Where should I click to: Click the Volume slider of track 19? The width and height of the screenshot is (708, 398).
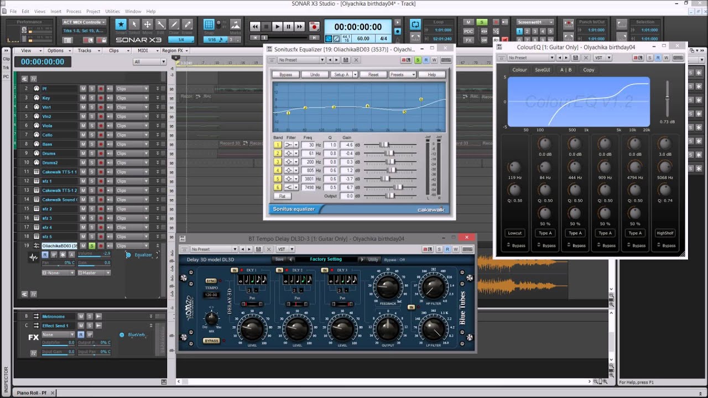click(94, 255)
